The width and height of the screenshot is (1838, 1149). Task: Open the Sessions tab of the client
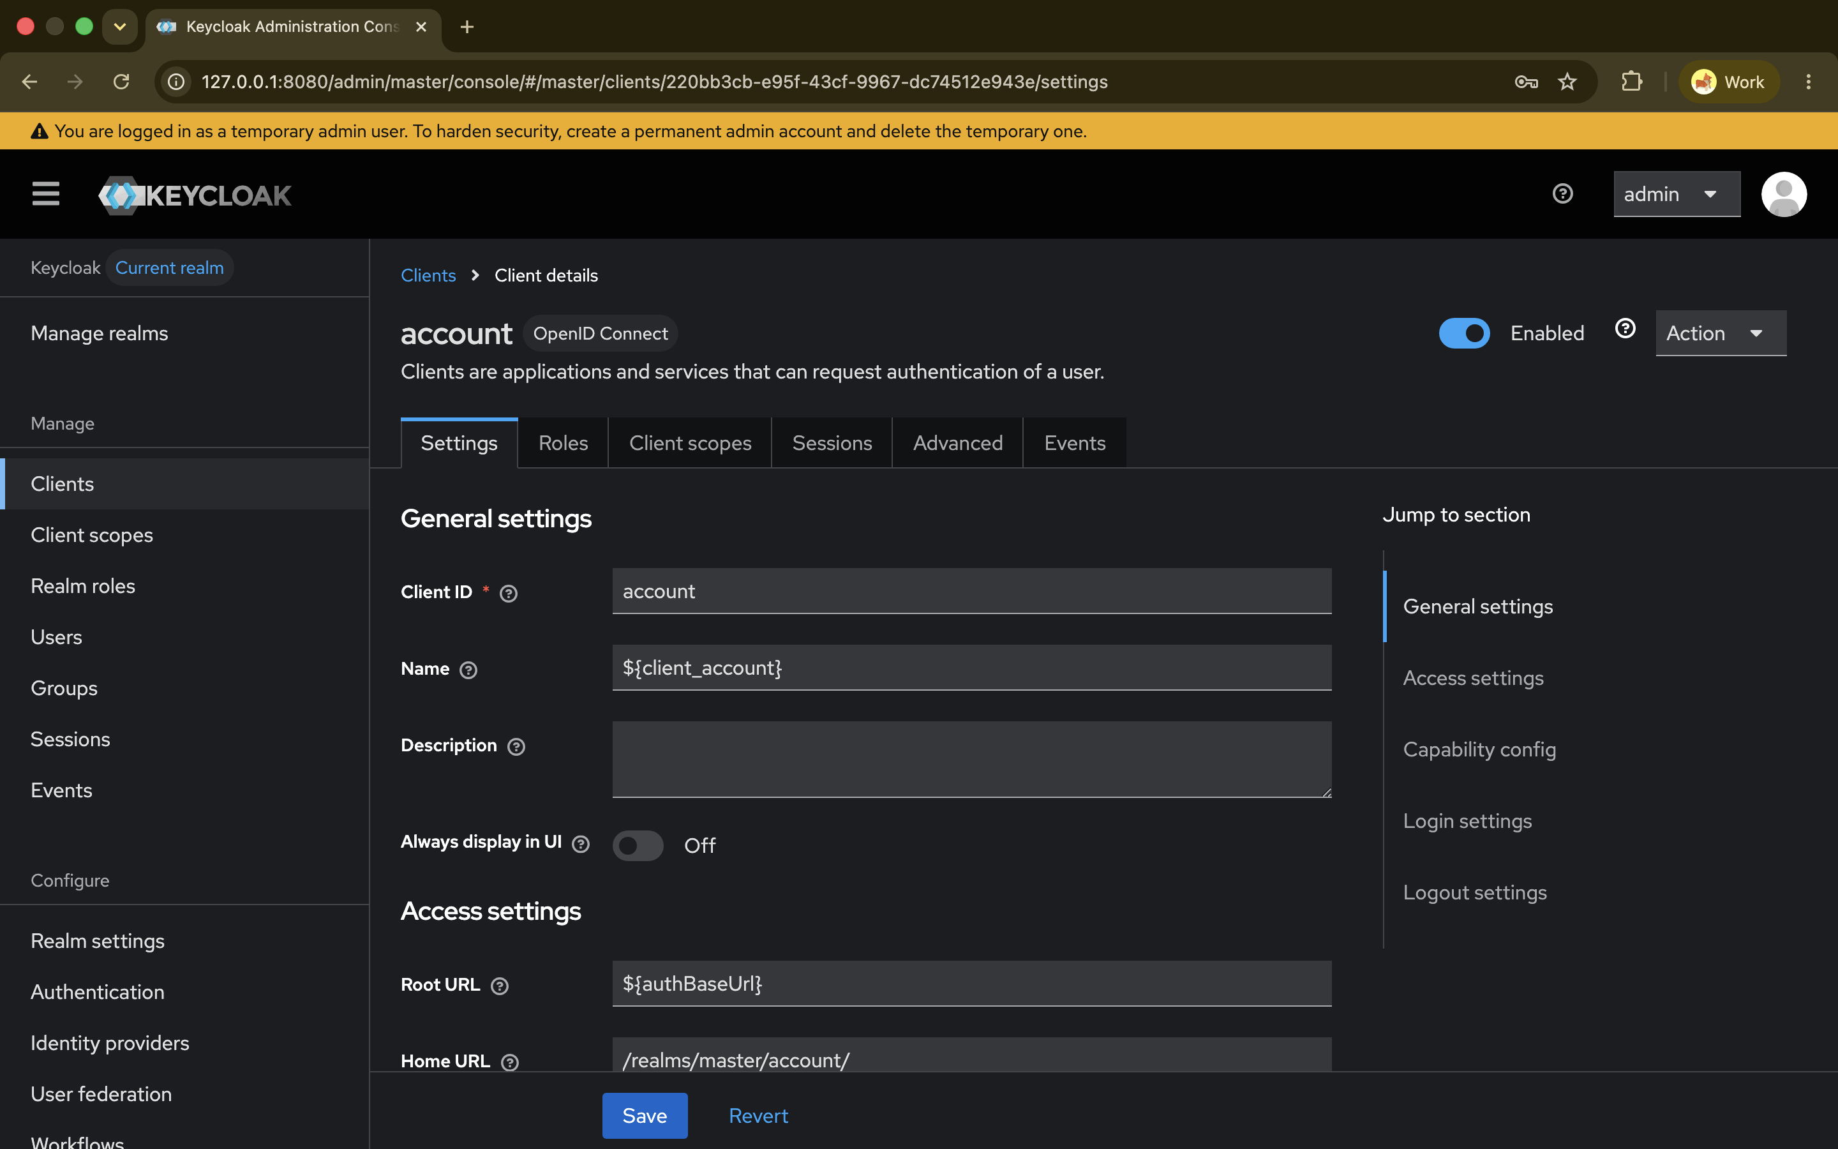832,443
